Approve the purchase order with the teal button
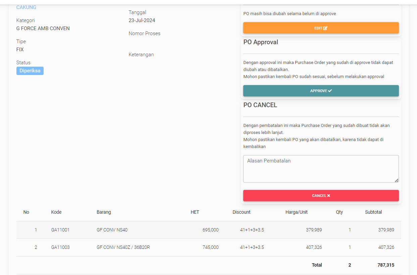The width and height of the screenshot is (417, 275). (x=320, y=91)
